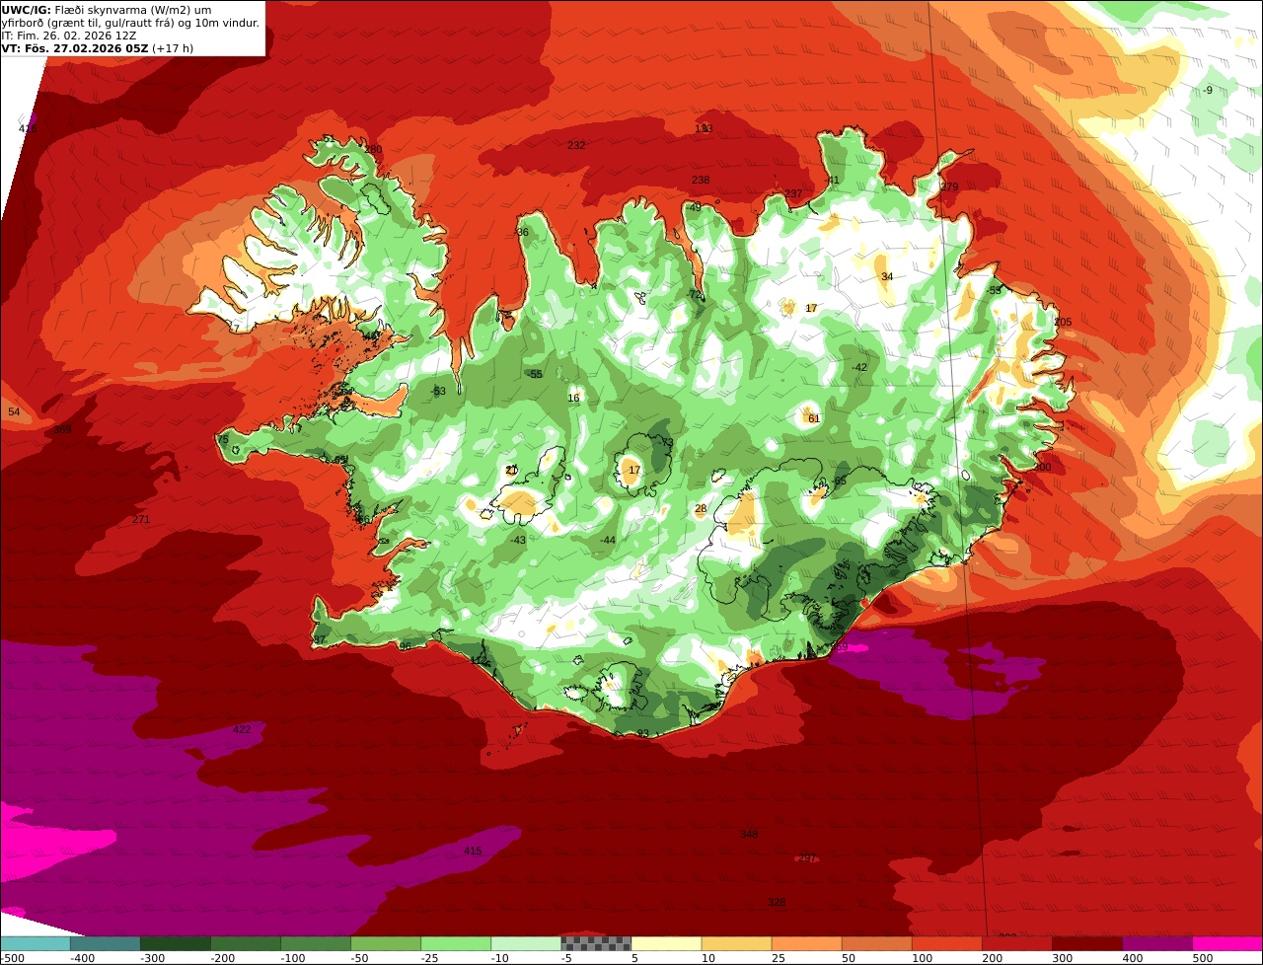Click the subtitle line starting 'yfirborð (grænt til'
This screenshot has height=965, width=1263.
pyautogui.click(x=130, y=23)
